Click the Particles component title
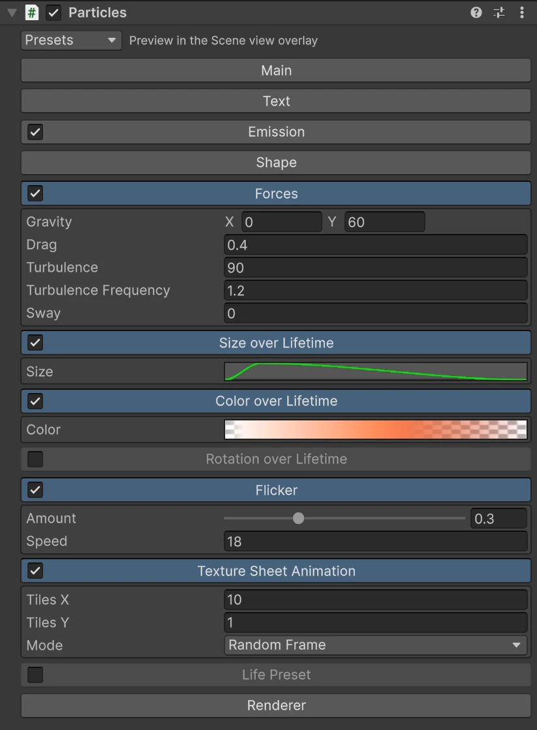This screenshot has height=730, width=537. 97,12
